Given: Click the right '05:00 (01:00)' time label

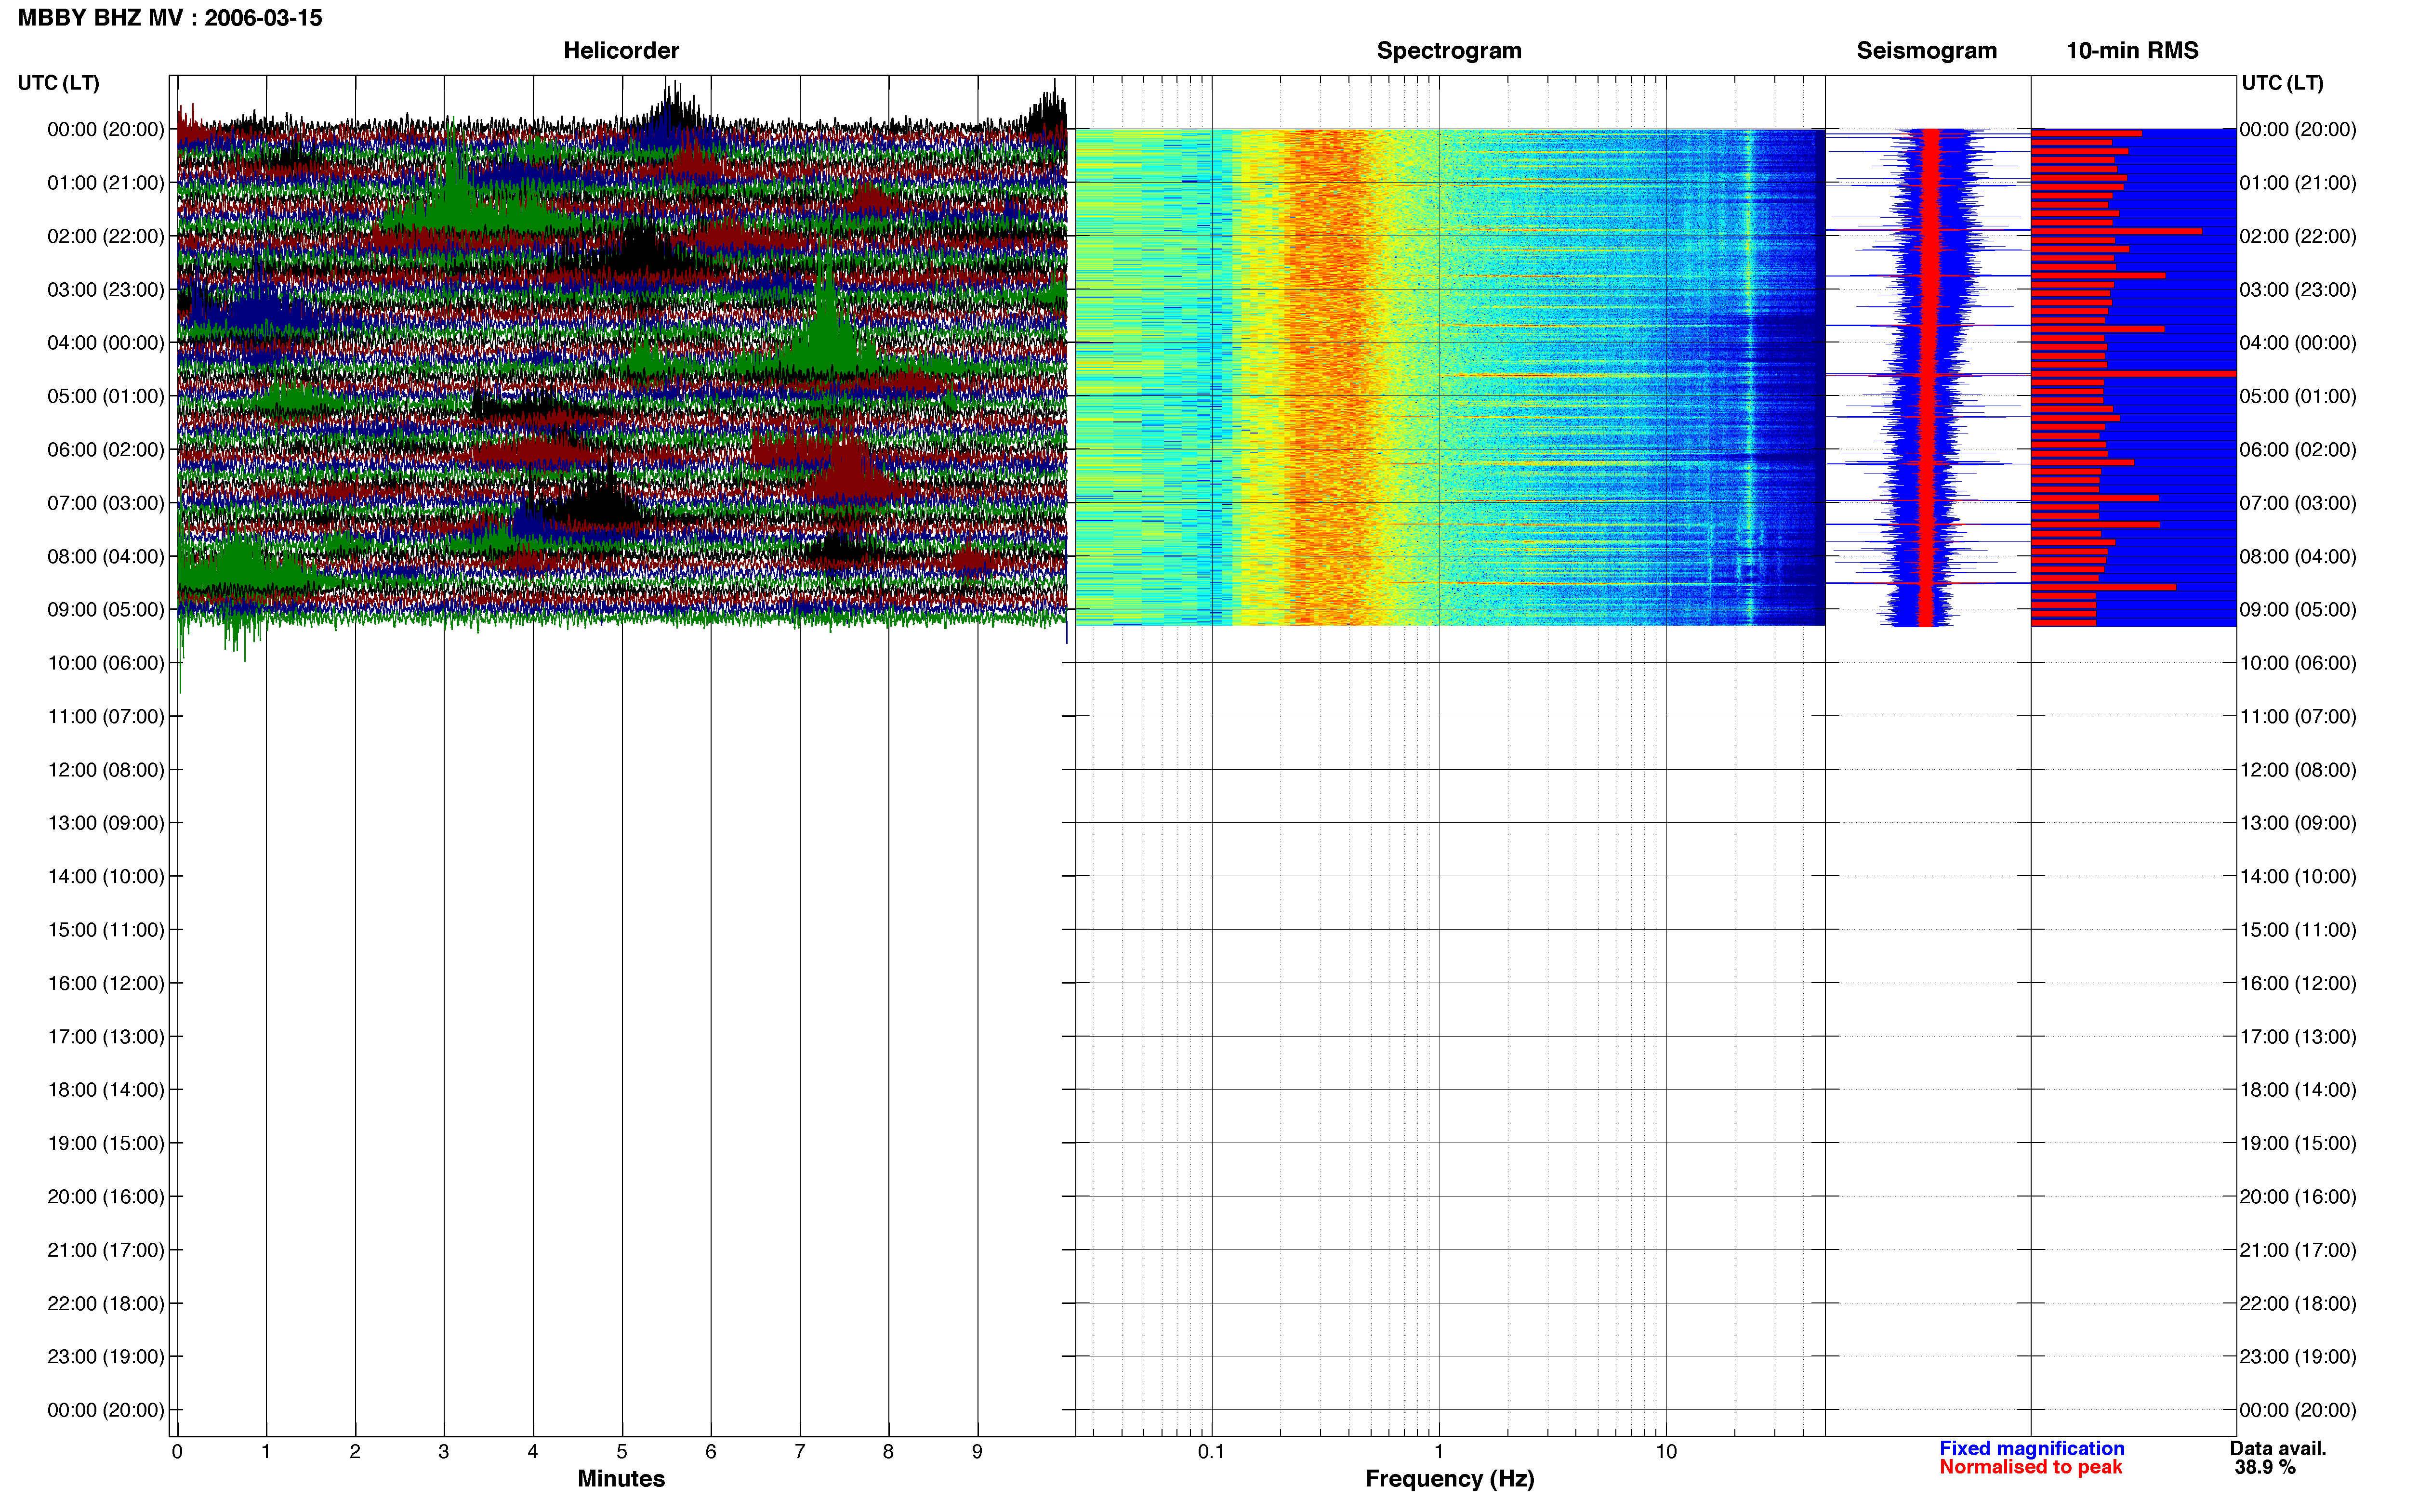Looking at the screenshot, I should click(2298, 396).
